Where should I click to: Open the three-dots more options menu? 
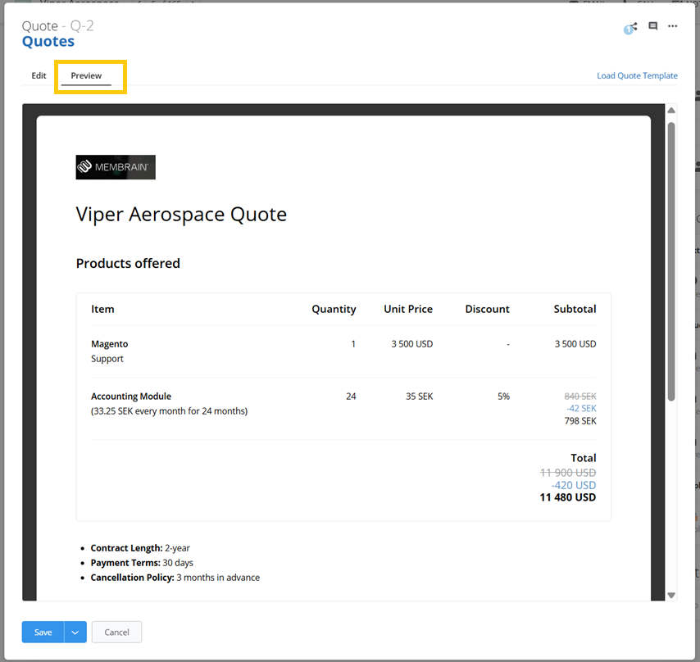click(673, 26)
